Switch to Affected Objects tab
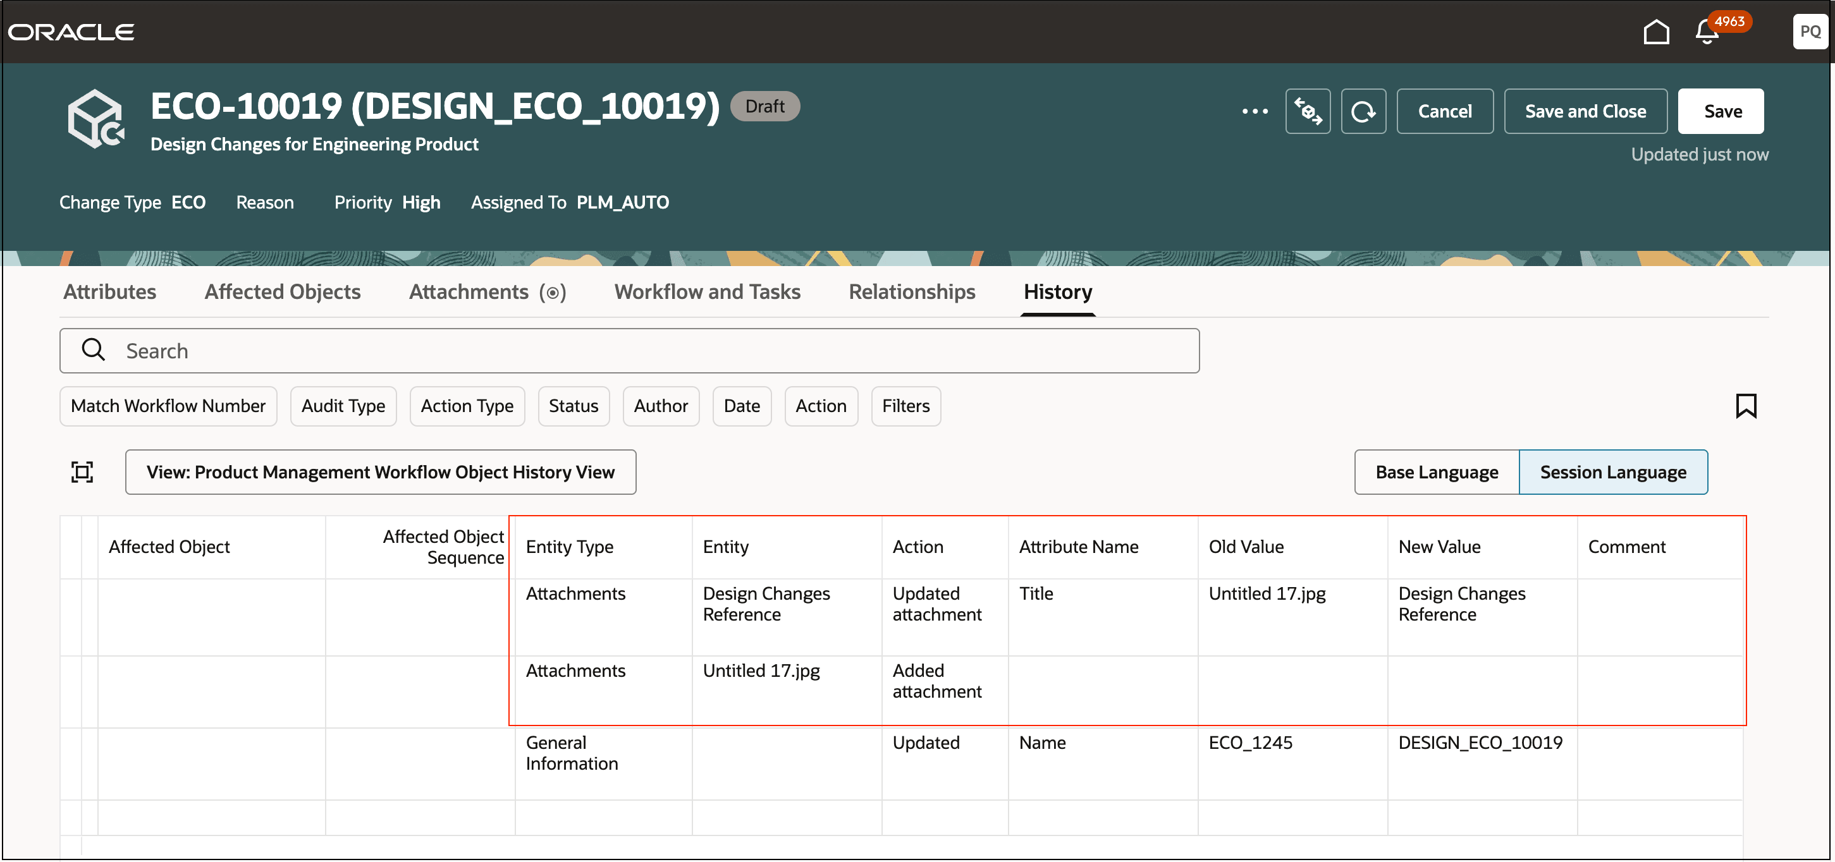Screen dimensions: 1835x862 pos(282,292)
